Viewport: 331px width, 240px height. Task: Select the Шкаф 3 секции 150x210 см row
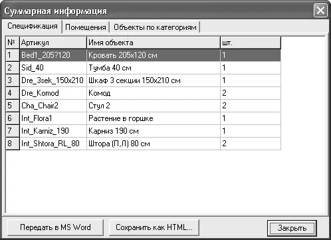point(144,80)
